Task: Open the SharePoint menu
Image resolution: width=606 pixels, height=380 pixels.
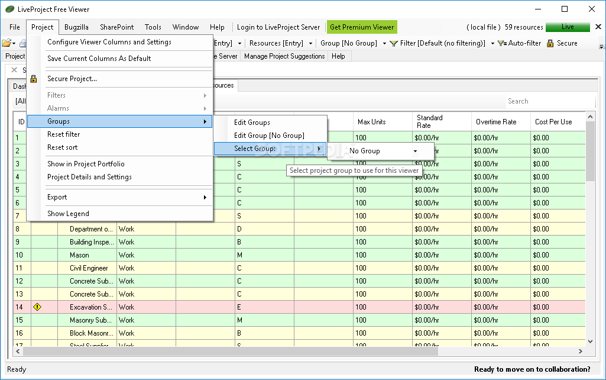Action: (x=116, y=27)
